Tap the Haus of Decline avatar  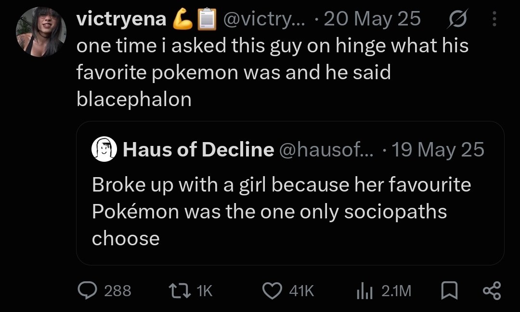104,149
